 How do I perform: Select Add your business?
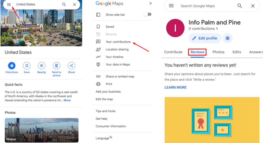point(108,91)
